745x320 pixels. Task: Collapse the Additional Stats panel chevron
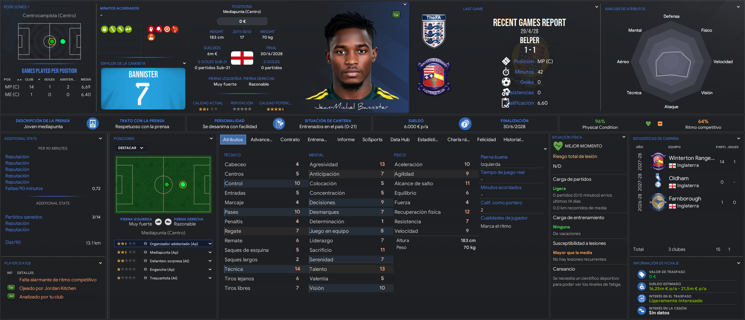tap(100, 139)
